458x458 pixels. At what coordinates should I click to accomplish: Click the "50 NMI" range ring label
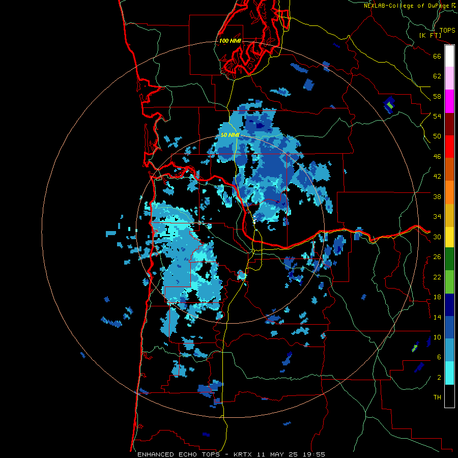230,135
